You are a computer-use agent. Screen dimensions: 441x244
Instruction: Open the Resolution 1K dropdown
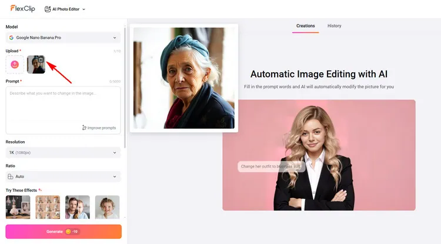pos(63,153)
